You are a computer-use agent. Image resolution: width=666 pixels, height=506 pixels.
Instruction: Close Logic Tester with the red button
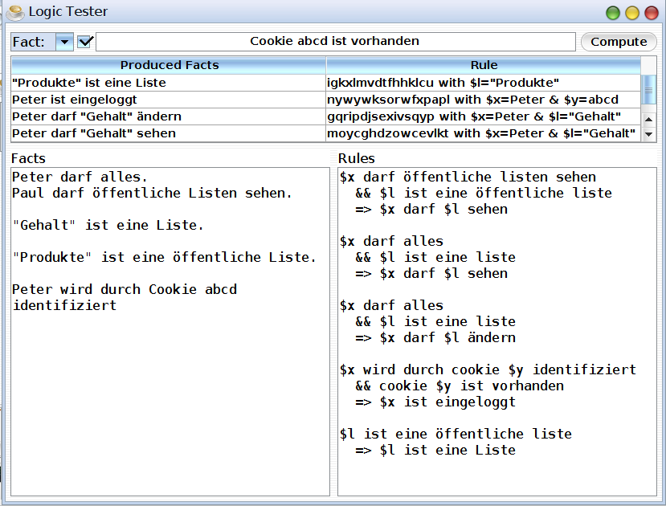tap(651, 13)
